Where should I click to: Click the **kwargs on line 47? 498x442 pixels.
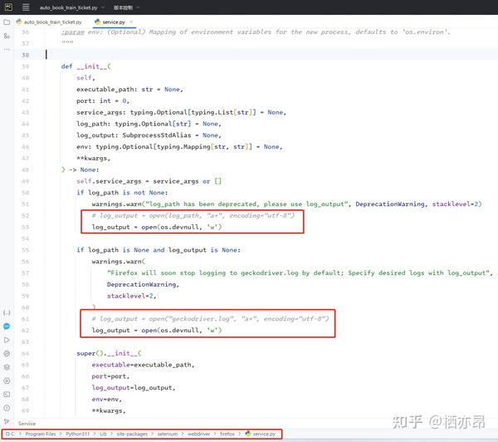pyautogui.click(x=93, y=158)
